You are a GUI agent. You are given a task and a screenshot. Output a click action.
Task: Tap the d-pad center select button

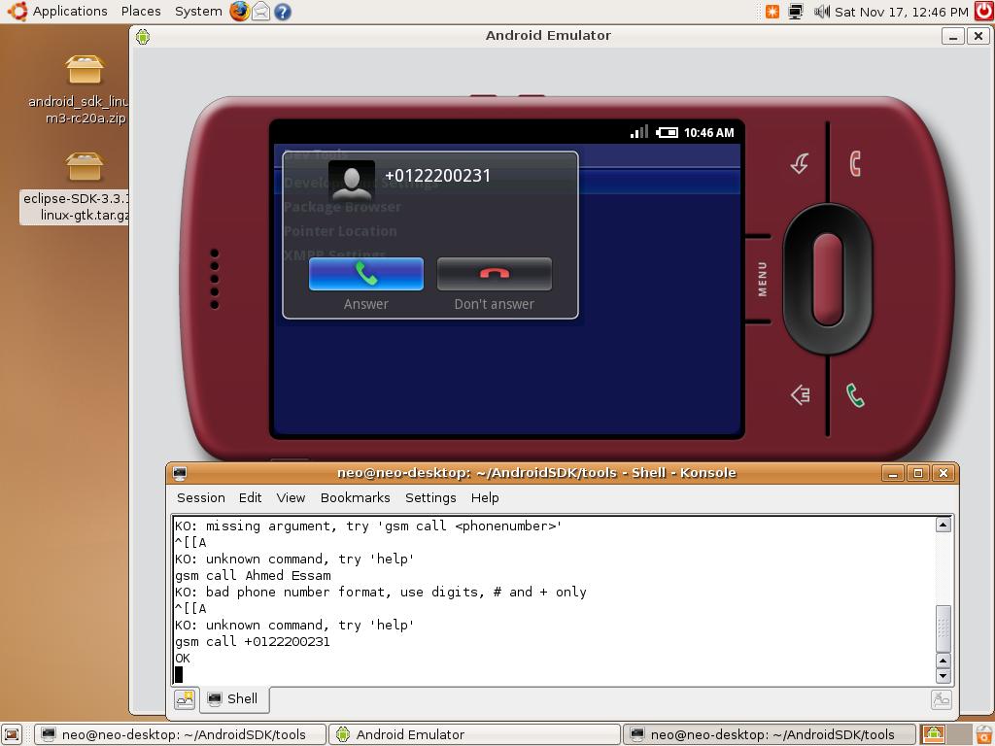[x=828, y=279]
